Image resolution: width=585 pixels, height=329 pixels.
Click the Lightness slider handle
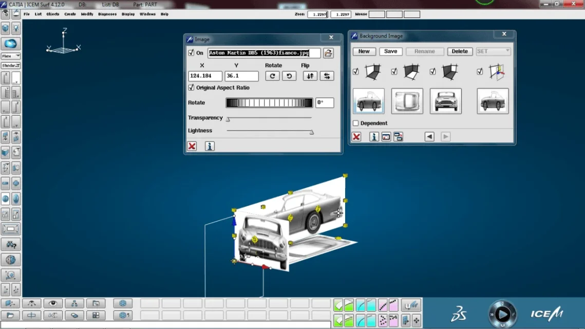click(312, 132)
